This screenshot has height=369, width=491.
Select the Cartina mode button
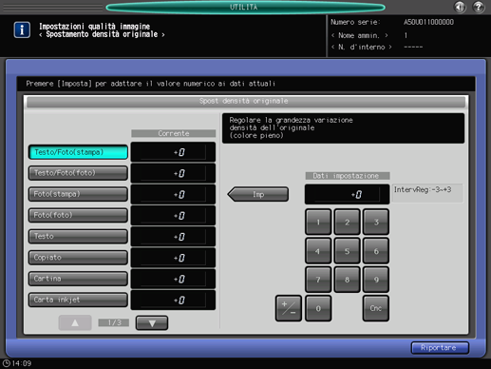point(78,279)
